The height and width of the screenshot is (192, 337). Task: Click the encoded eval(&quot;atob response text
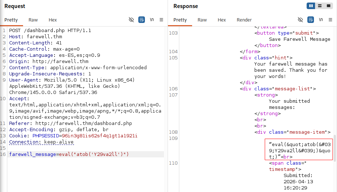tap(300, 151)
